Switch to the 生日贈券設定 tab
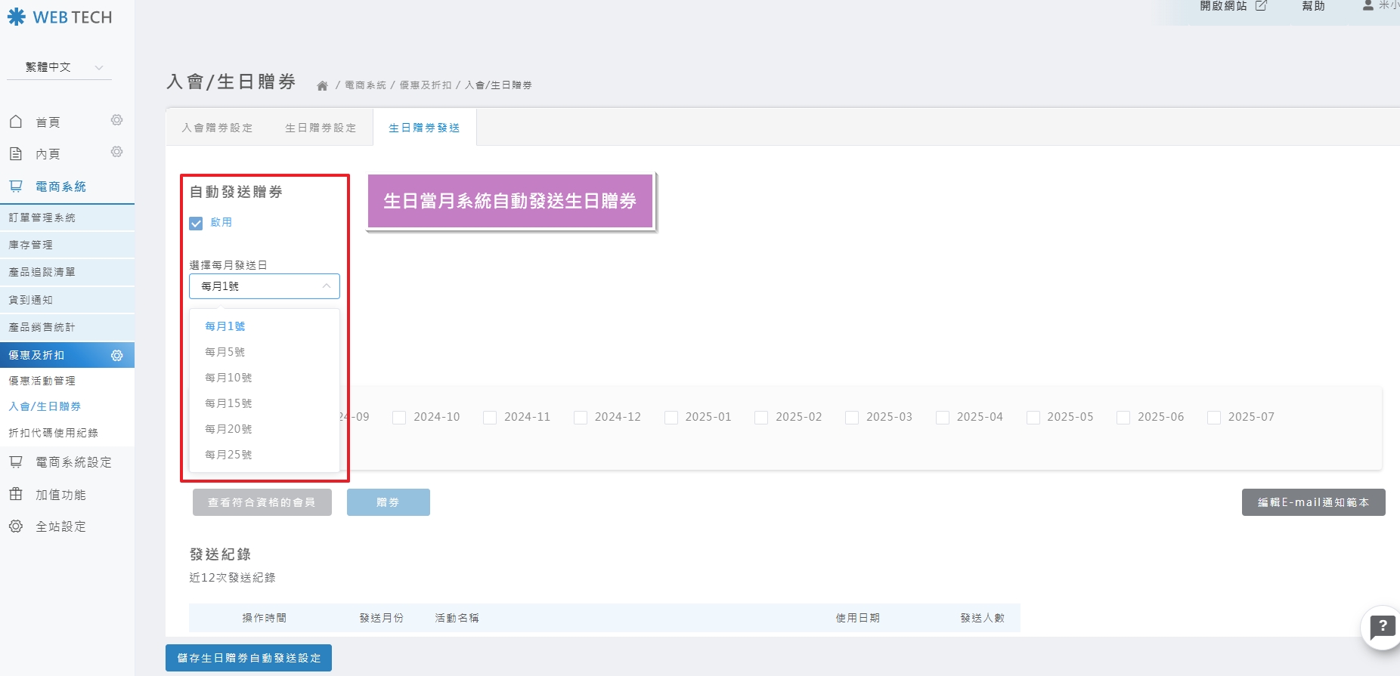This screenshot has width=1400, height=676. [321, 128]
